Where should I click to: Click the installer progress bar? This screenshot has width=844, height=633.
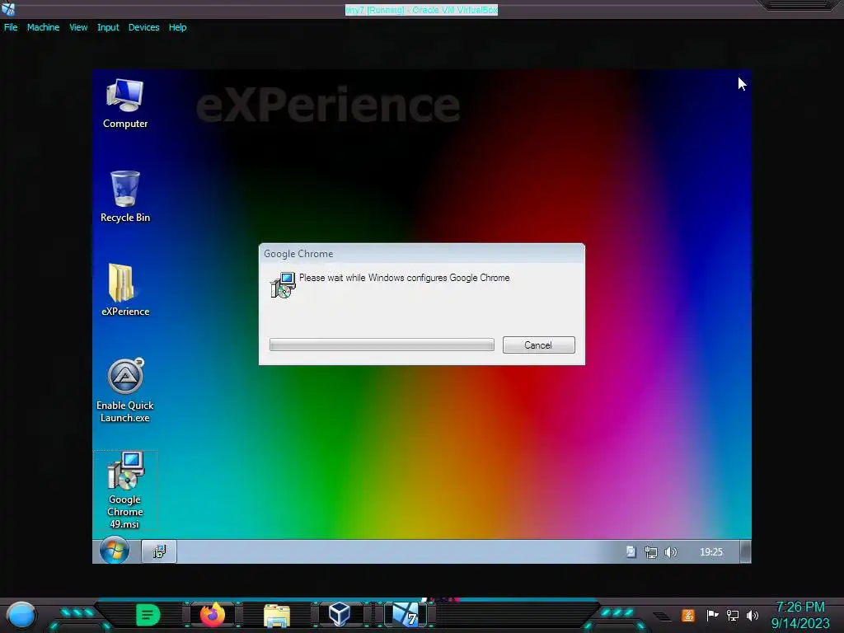coord(382,345)
